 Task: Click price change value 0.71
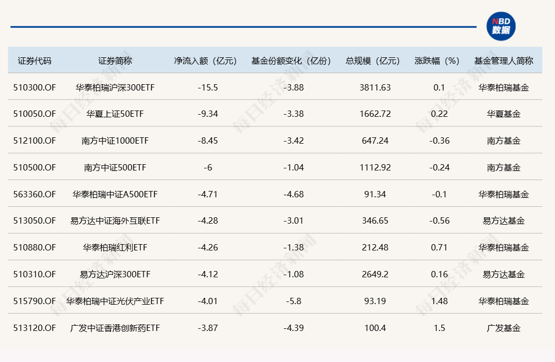(439, 248)
